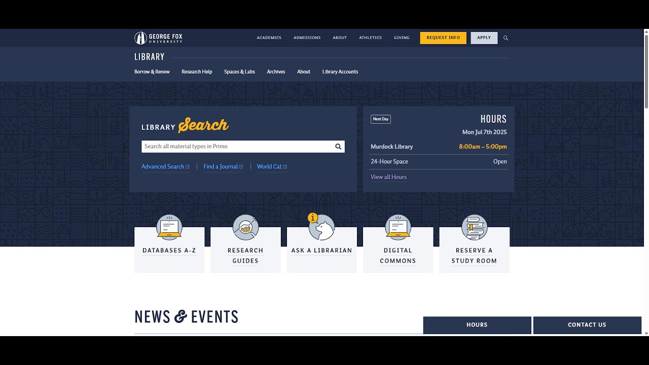Open the Research Guides card link
The width and height of the screenshot is (649, 365).
tap(245, 255)
